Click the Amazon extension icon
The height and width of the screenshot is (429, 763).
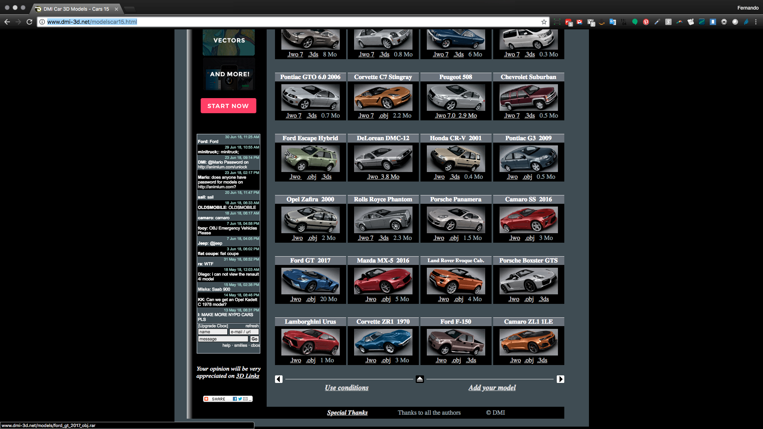click(x=602, y=22)
